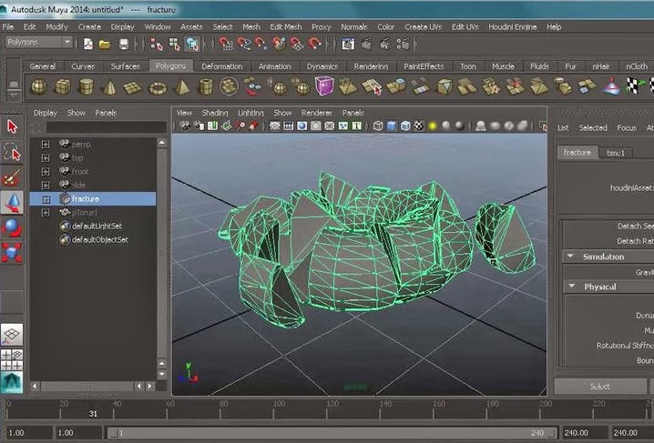Viewport: 654px width, 443px height.
Task: Expand the front node in Outliner
Action: 46,172
